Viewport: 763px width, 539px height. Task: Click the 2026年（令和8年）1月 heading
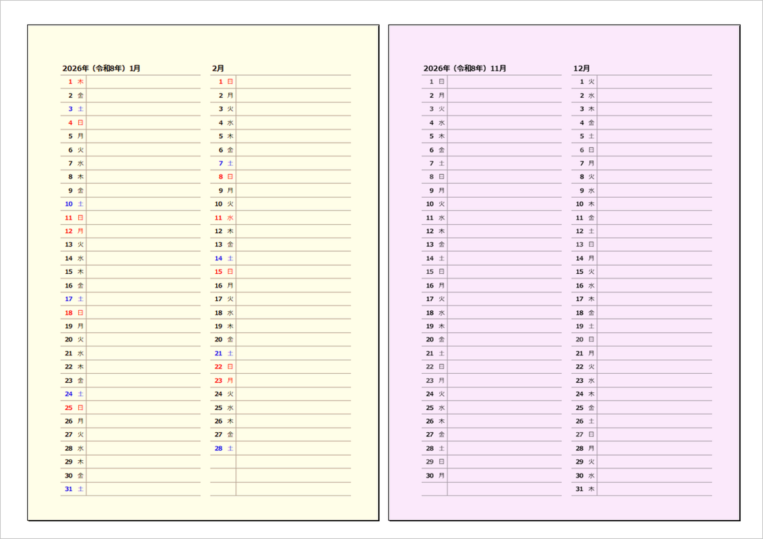click(x=101, y=68)
